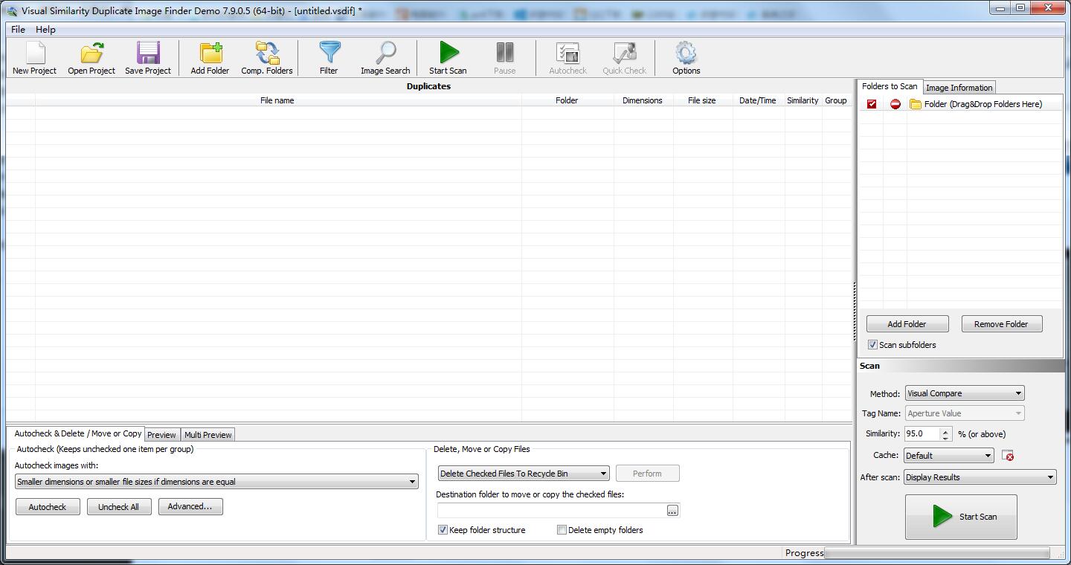The height and width of the screenshot is (565, 1071).
Task: Open the Comp. Folders tool
Action: tap(267, 58)
